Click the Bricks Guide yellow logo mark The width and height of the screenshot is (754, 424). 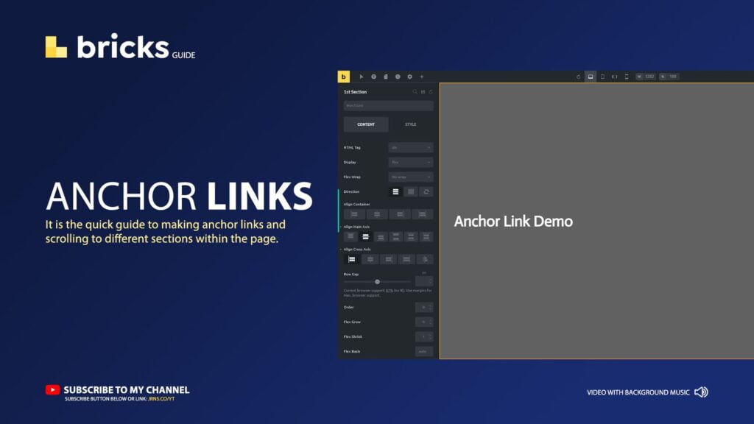click(56, 47)
